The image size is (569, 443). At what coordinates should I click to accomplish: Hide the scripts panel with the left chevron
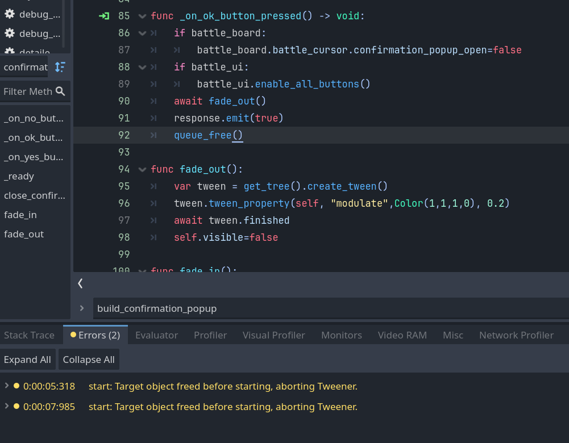80,283
